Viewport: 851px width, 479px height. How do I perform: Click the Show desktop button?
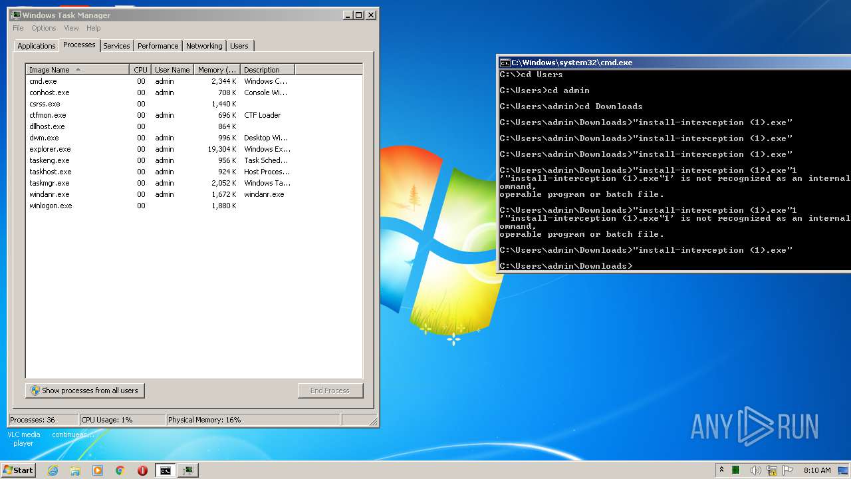(x=844, y=470)
